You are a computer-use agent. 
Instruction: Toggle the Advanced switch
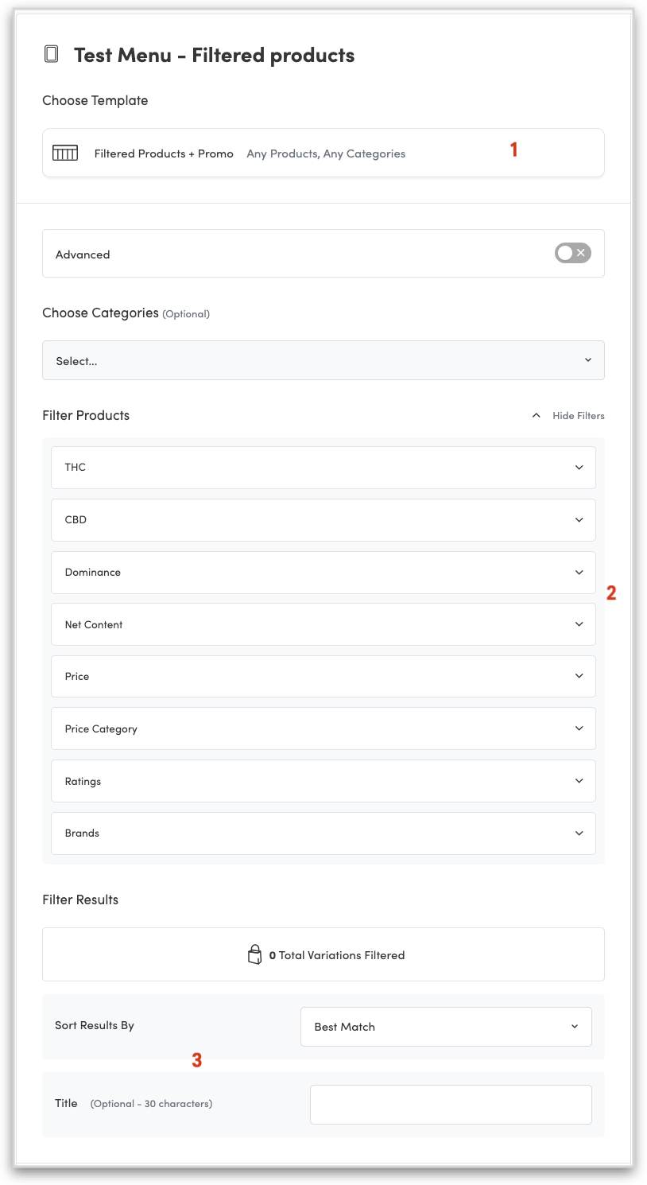(x=572, y=254)
